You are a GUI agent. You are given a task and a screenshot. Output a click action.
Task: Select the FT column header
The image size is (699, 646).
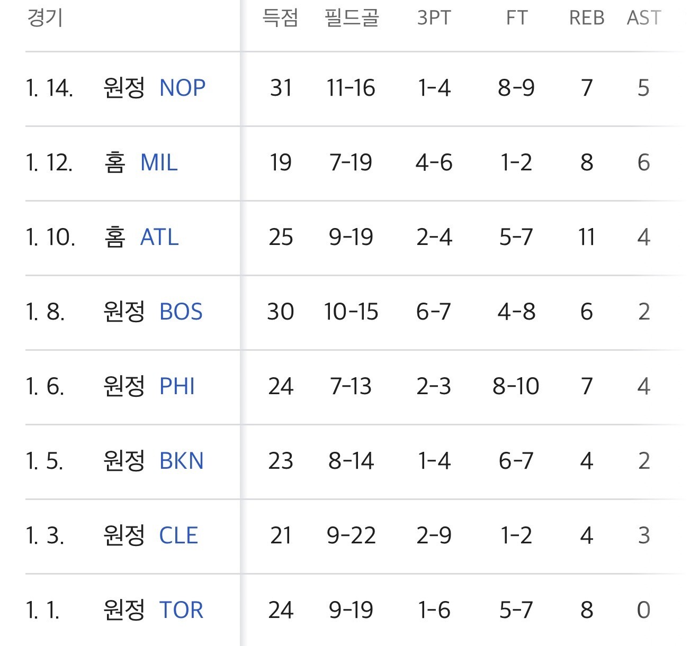click(516, 17)
